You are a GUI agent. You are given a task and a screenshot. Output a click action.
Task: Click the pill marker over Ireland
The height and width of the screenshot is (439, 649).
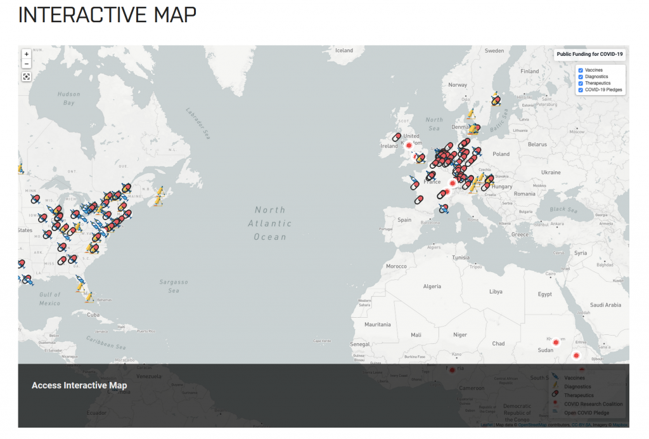click(x=397, y=136)
